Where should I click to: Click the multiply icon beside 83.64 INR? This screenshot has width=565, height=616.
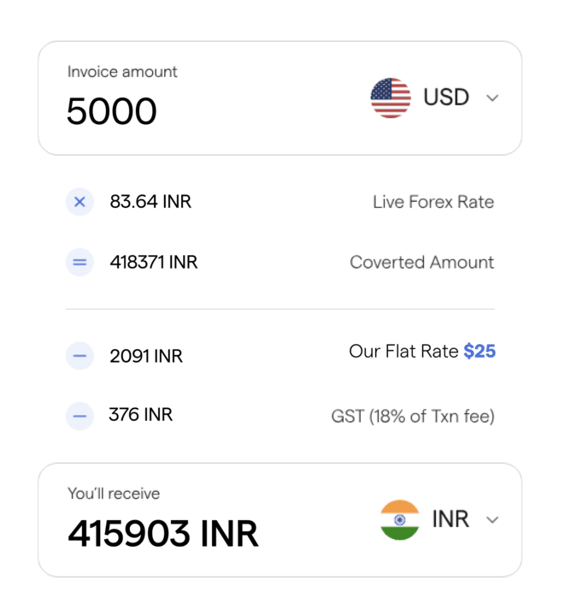click(79, 202)
